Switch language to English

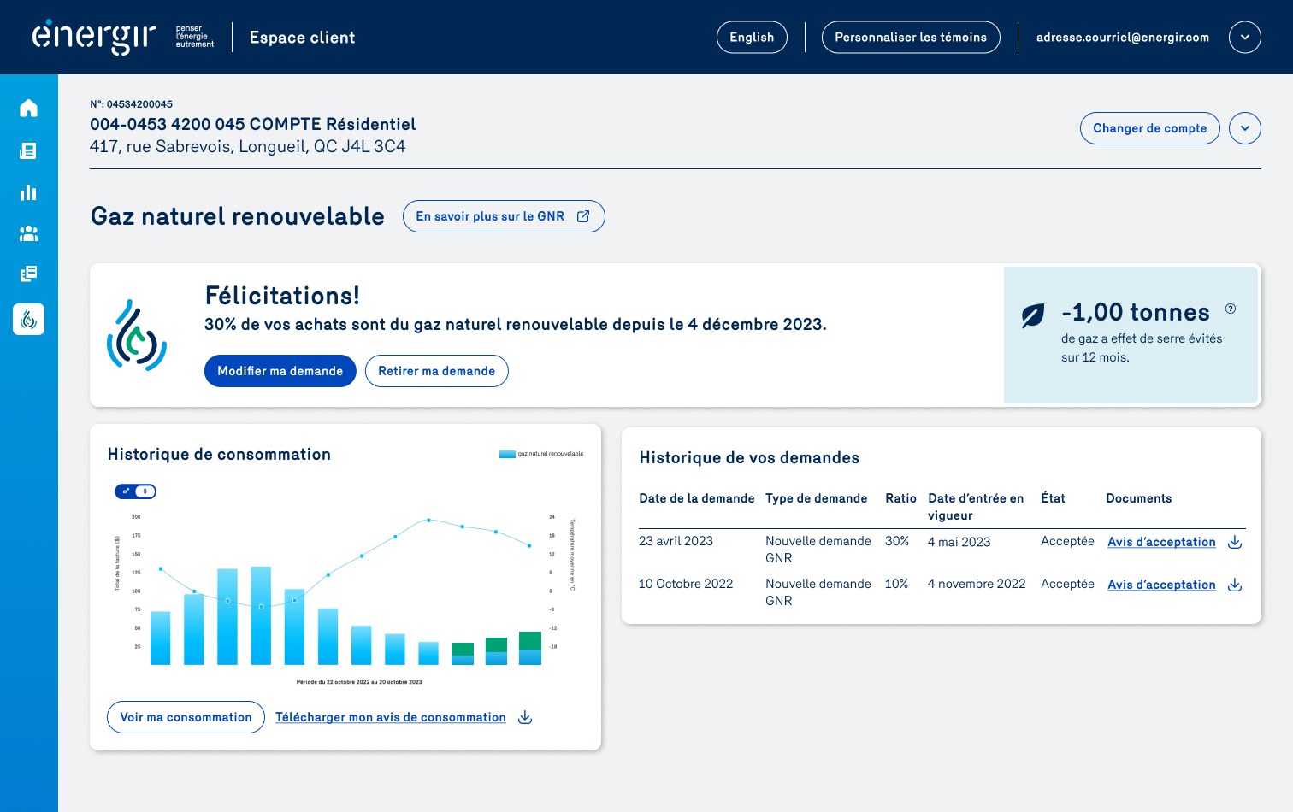click(752, 37)
